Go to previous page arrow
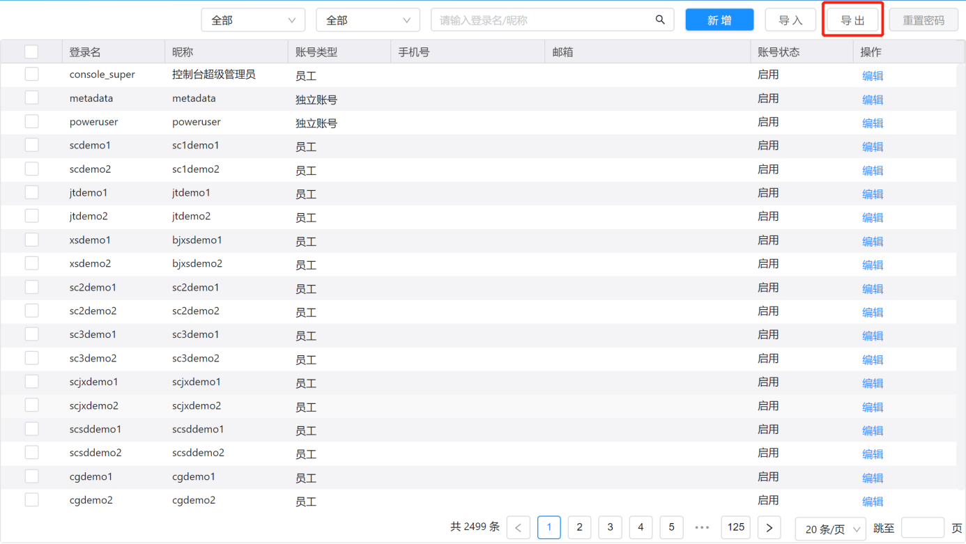The width and height of the screenshot is (966, 544). [519, 528]
